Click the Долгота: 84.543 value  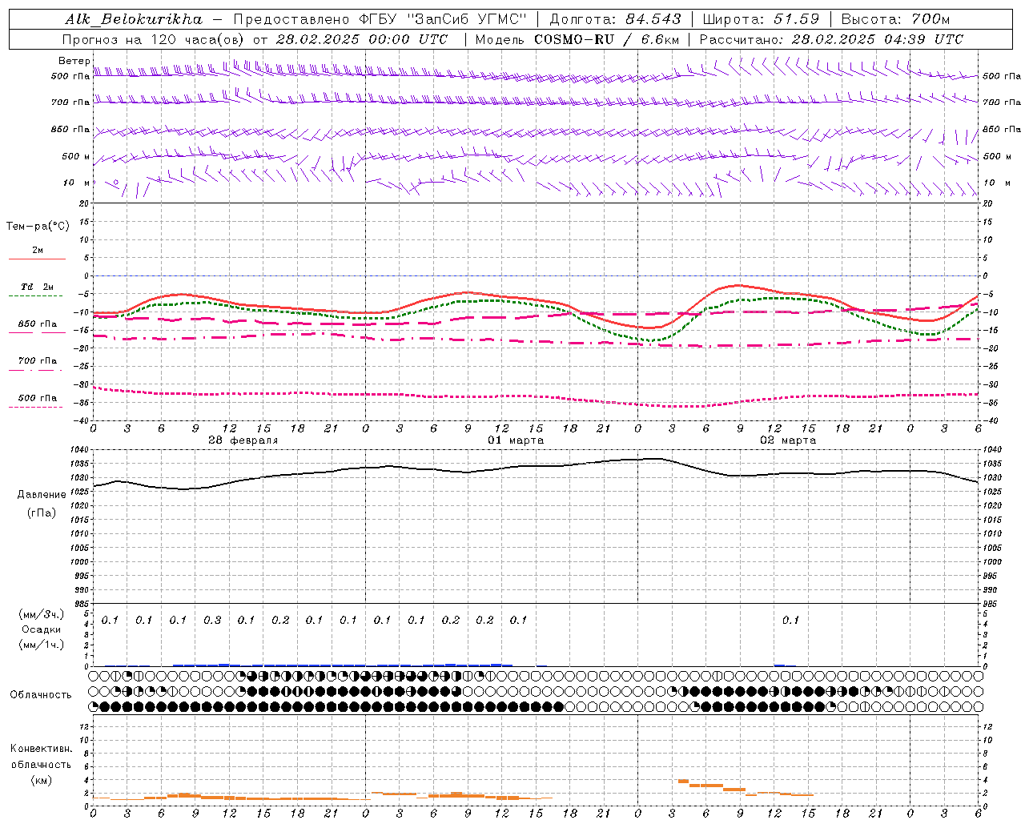[x=615, y=19]
